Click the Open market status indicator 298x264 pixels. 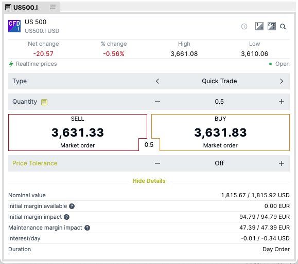(x=279, y=64)
